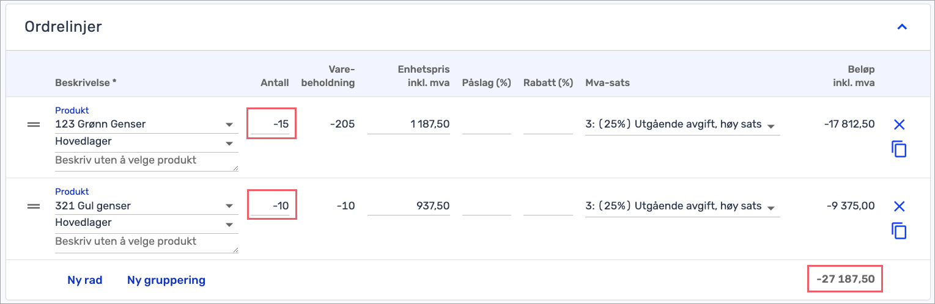Duplicate the Grønn Genser order line

899,149
